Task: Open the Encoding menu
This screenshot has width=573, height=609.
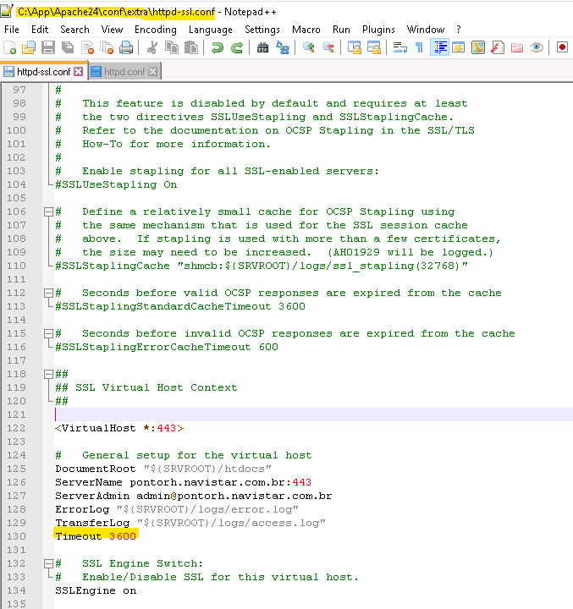Action: 156,30
